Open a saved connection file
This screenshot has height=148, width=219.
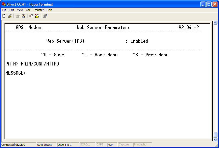point(10,16)
